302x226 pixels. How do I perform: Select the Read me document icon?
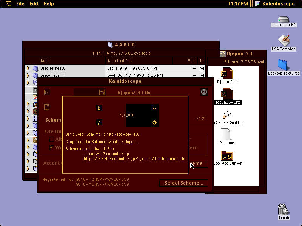225,134
